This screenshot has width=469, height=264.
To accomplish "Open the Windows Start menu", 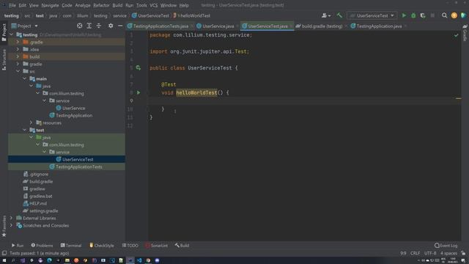I will tap(4, 260).
